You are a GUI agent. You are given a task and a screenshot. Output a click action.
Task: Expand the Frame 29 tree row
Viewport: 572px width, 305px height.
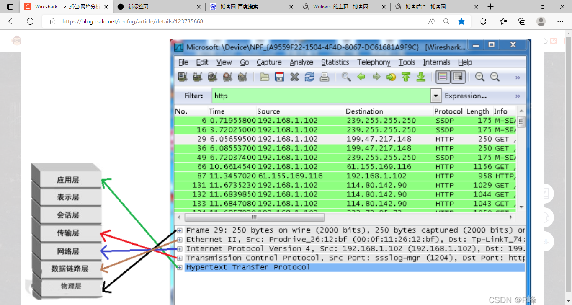180,230
